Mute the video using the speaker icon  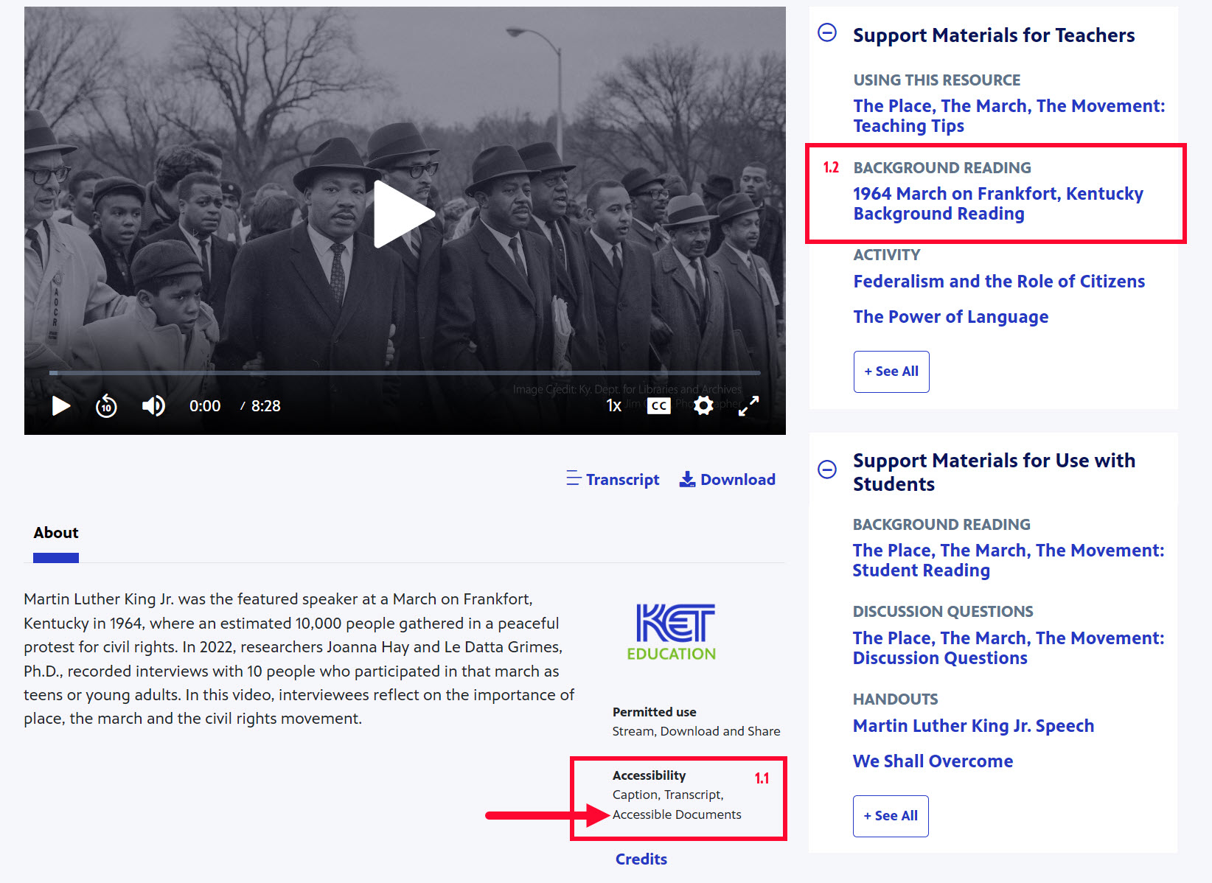coord(153,406)
